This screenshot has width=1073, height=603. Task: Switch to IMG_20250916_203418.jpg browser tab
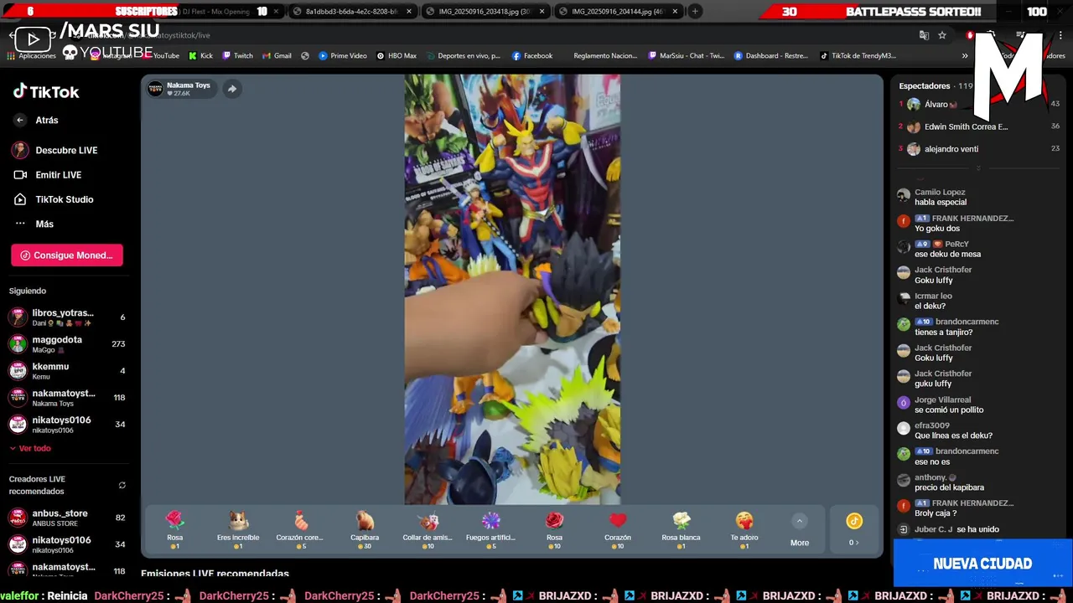coord(484,12)
